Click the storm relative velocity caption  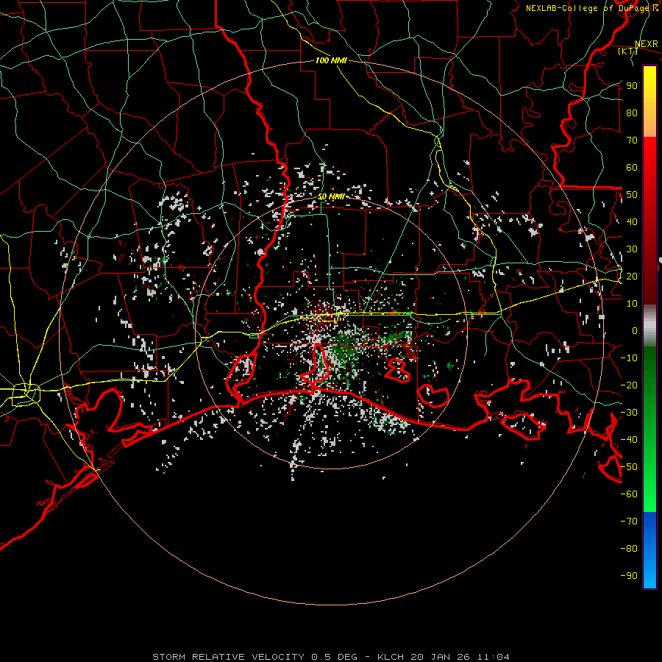point(331,657)
